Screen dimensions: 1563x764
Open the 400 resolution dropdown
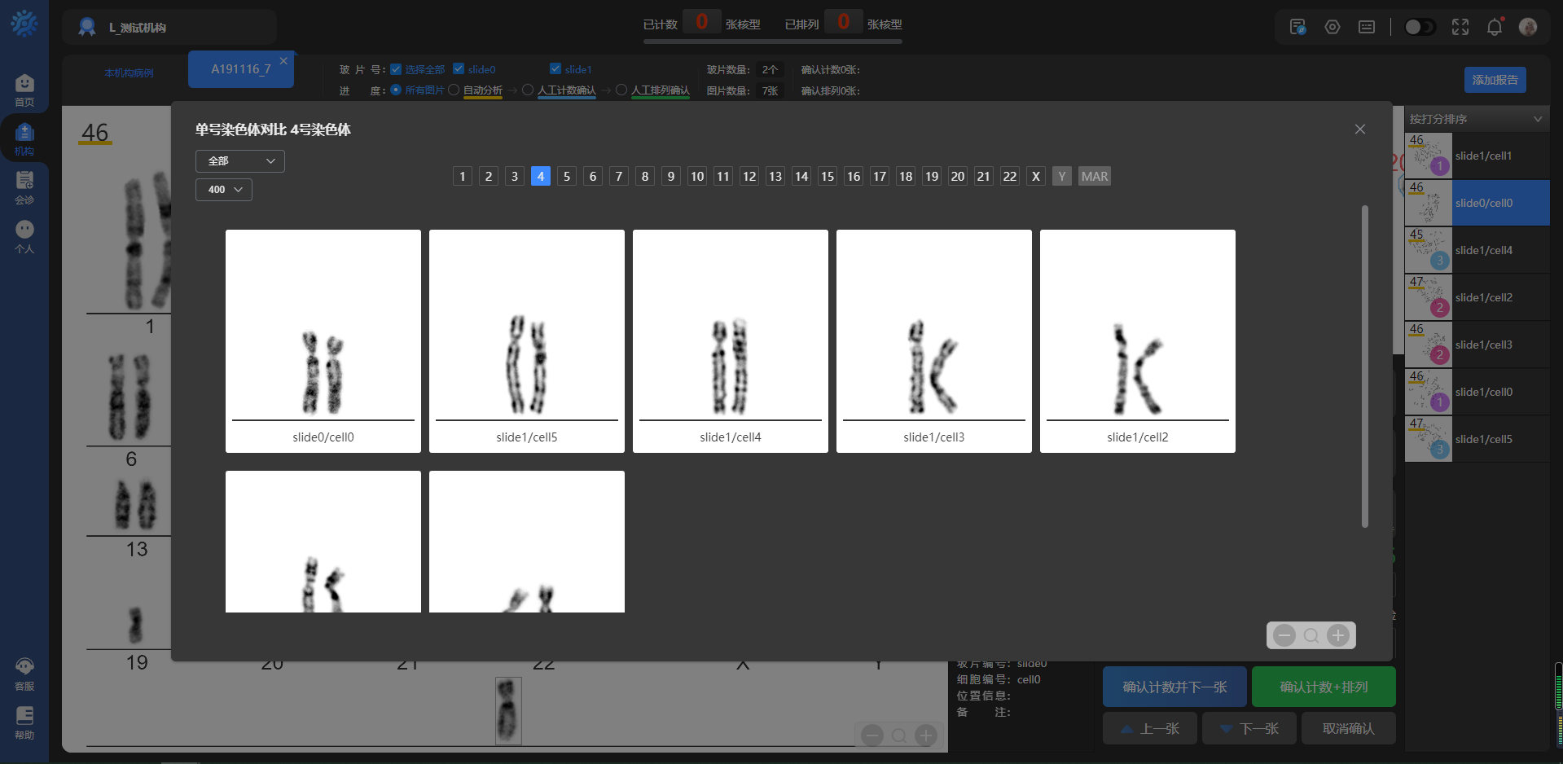coord(224,190)
